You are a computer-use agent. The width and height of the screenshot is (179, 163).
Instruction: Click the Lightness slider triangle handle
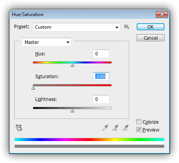tap(72, 111)
